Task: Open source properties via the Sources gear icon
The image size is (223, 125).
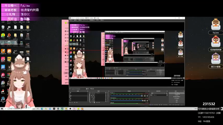Action: click(94, 102)
